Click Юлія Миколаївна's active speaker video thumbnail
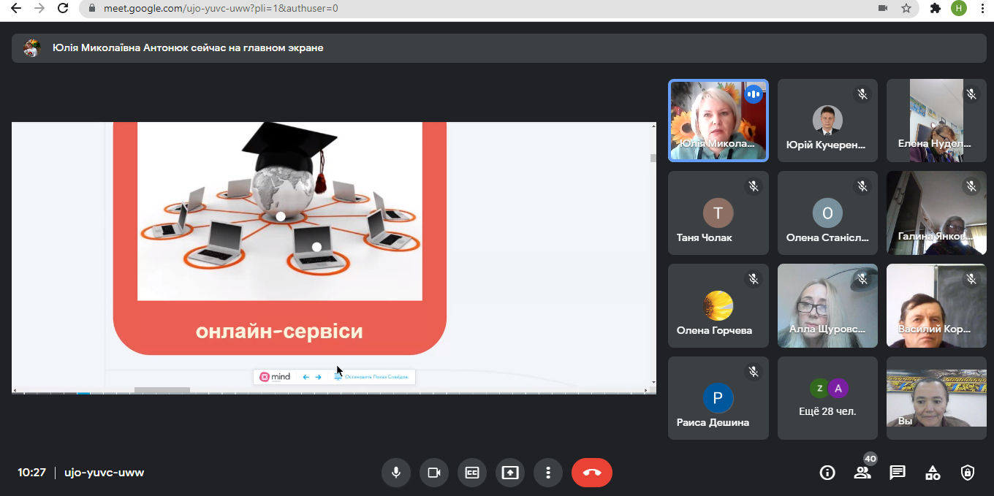The image size is (994, 496). [718, 120]
